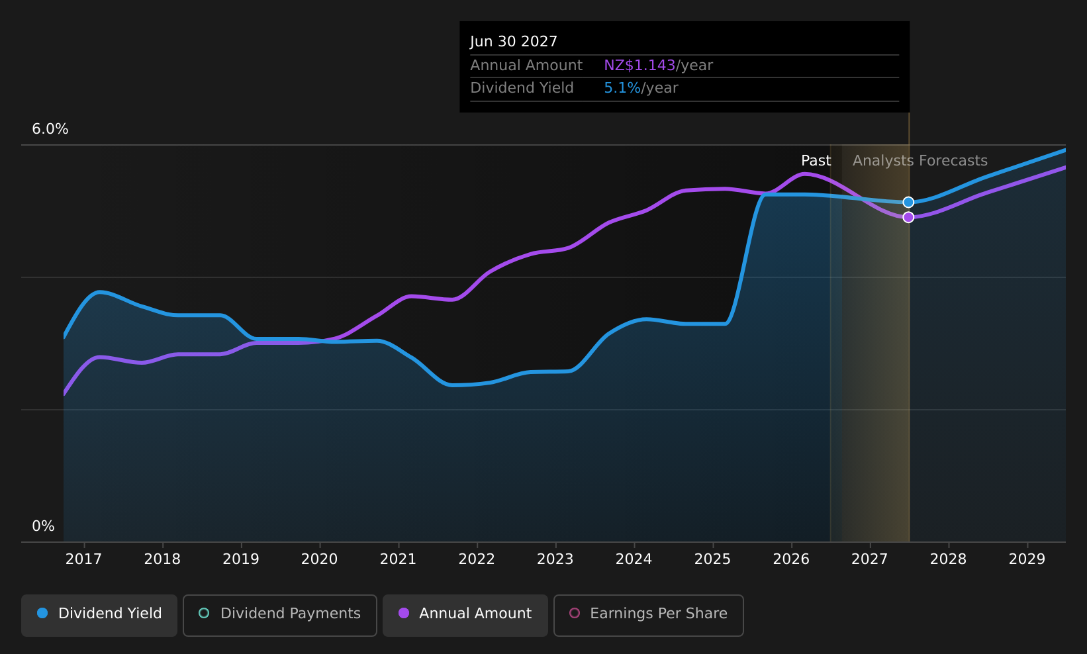The height and width of the screenshot is (654, 1087).
Task: Click the purple dot icon in Annual Amount legend
Action: coord(404,613)
